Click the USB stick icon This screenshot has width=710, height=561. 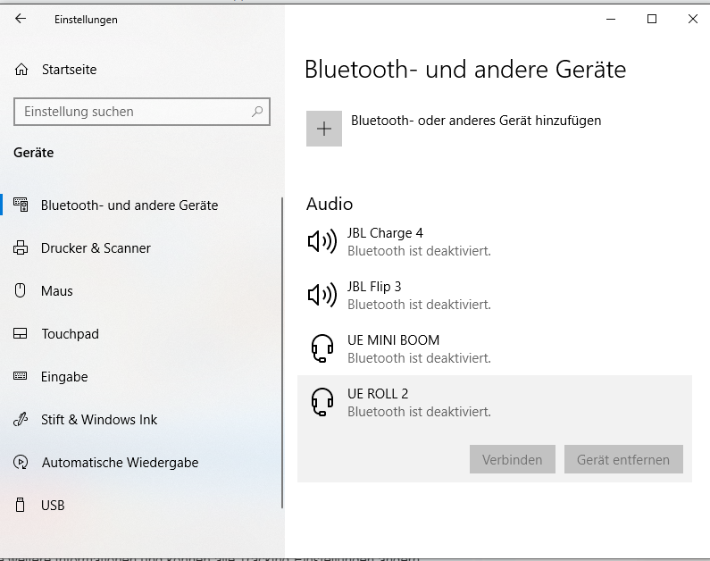point(20,505)
